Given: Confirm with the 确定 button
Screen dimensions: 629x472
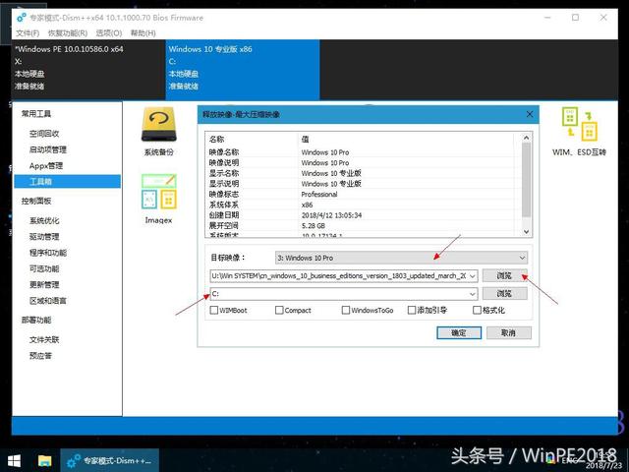Looking at the screenshot, I should (x=459, y=332).
